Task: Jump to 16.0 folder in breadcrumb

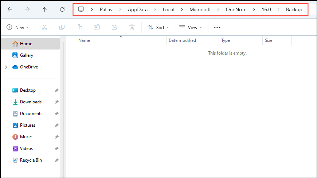Action: [x=266, y=9]
